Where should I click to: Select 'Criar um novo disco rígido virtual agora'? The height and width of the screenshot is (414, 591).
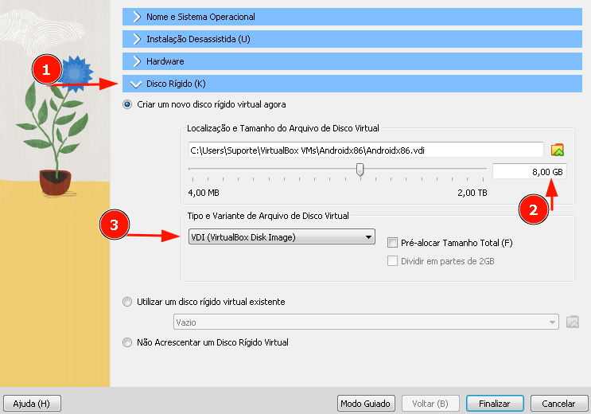coord(127,104)
